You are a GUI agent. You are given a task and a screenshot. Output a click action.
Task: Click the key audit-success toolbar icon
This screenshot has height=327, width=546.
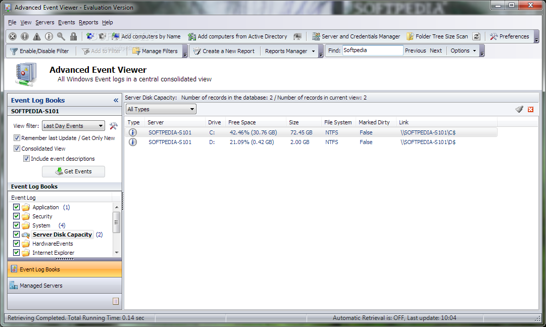(x=61, y=36)
